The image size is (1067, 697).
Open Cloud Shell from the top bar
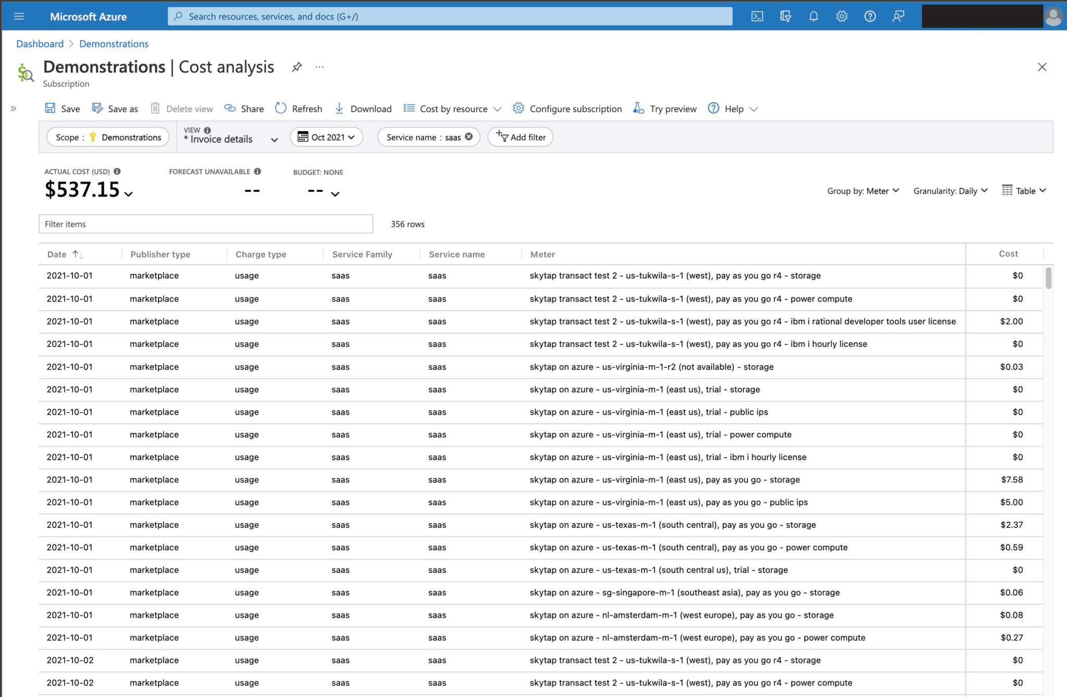coord(756,16)
